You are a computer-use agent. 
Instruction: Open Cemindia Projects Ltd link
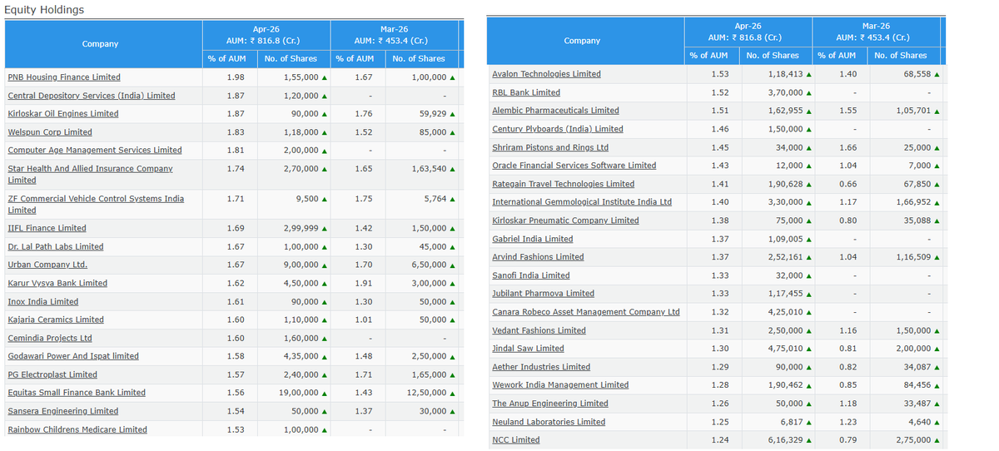pos(50,339)
